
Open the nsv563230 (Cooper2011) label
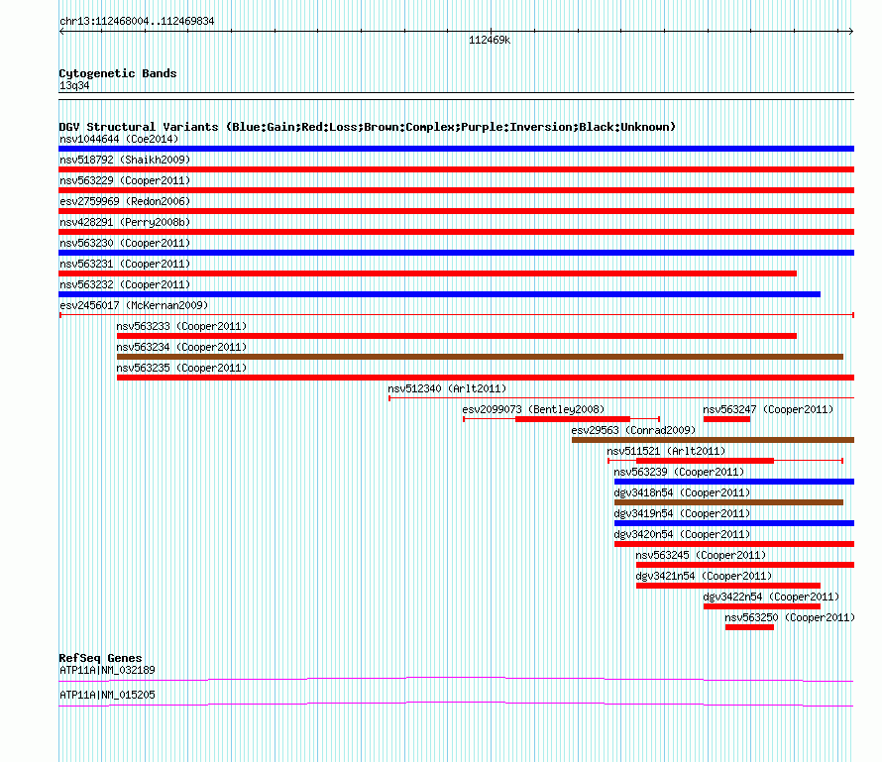point(125,243)
